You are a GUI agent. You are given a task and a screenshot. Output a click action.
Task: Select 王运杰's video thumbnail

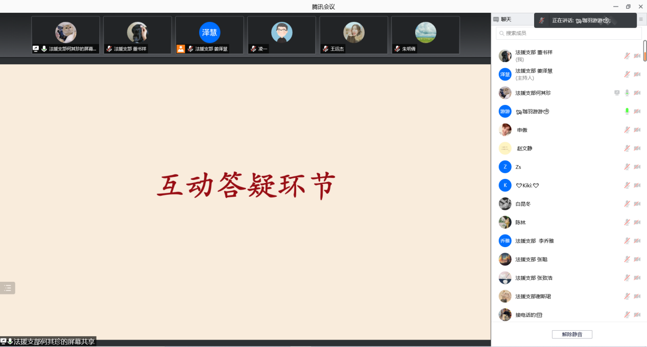[x=353, y=35]
